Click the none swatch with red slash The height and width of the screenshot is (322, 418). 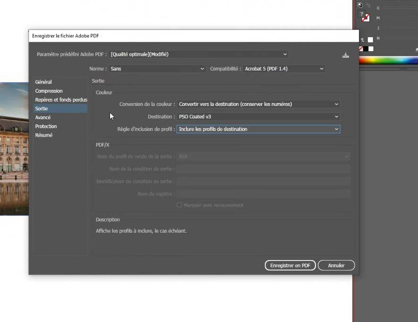coord(361,49)
